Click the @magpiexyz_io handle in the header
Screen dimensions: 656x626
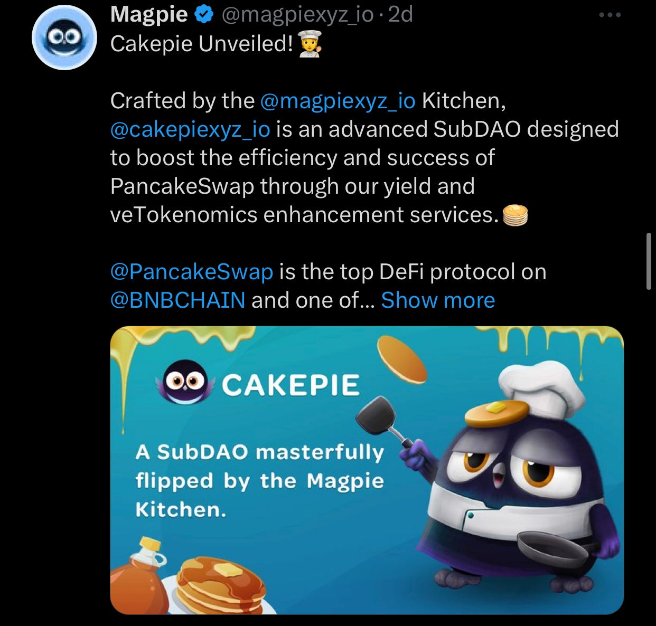click(x=298, y=15)
